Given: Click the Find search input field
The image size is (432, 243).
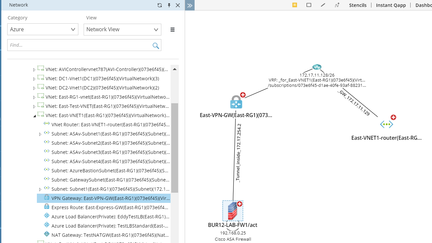Looking at the screenshot, I should [x=79, y=45].
